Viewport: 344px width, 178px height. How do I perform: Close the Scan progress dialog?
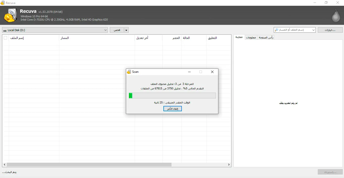[212, 72]
